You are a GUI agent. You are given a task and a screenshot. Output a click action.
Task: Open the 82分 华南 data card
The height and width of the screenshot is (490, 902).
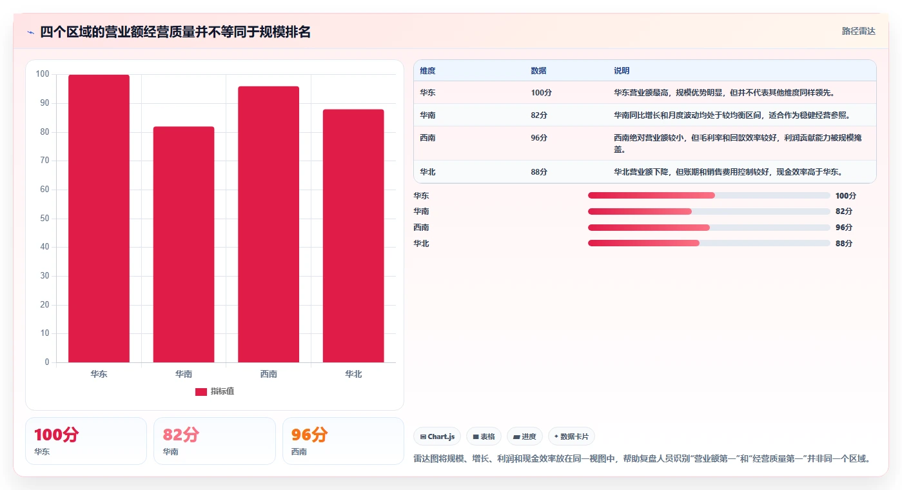(x=215, y=441)
